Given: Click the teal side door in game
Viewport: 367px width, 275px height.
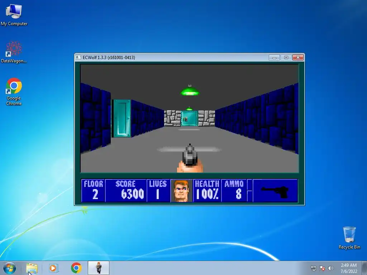Looking at the screenshot, I should 122,118.
